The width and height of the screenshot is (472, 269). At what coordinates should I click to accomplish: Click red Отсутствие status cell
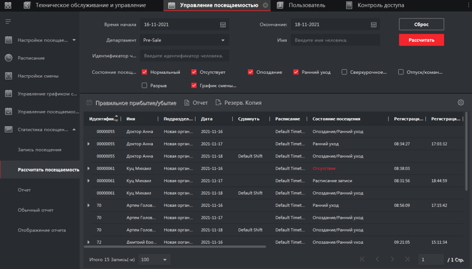point(324,168)
